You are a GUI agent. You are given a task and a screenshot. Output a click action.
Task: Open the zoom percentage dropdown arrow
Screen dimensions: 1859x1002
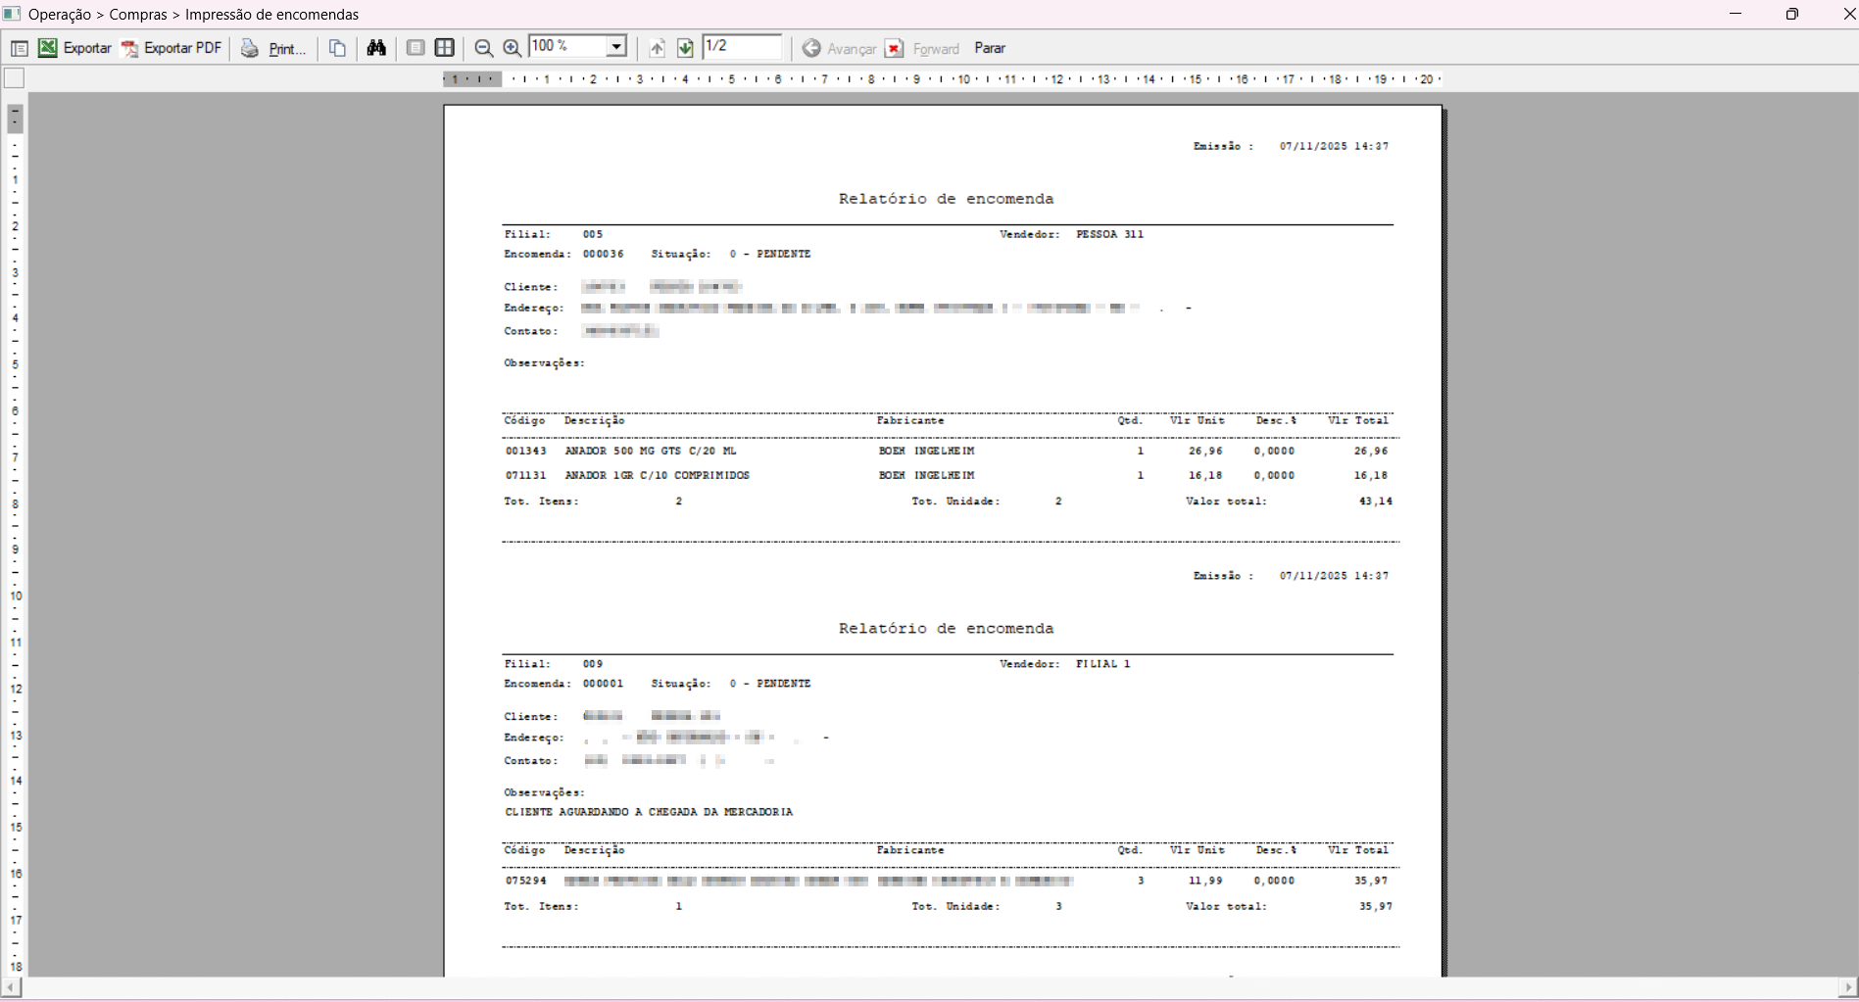tap(616, 47)
